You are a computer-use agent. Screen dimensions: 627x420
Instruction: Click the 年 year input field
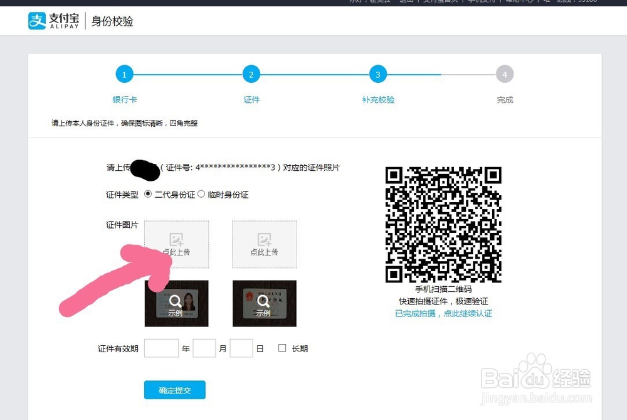[x=161, y=347]
